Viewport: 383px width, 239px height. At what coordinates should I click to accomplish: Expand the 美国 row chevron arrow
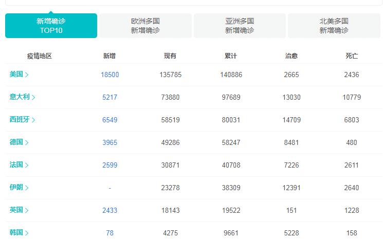point(27,75)
